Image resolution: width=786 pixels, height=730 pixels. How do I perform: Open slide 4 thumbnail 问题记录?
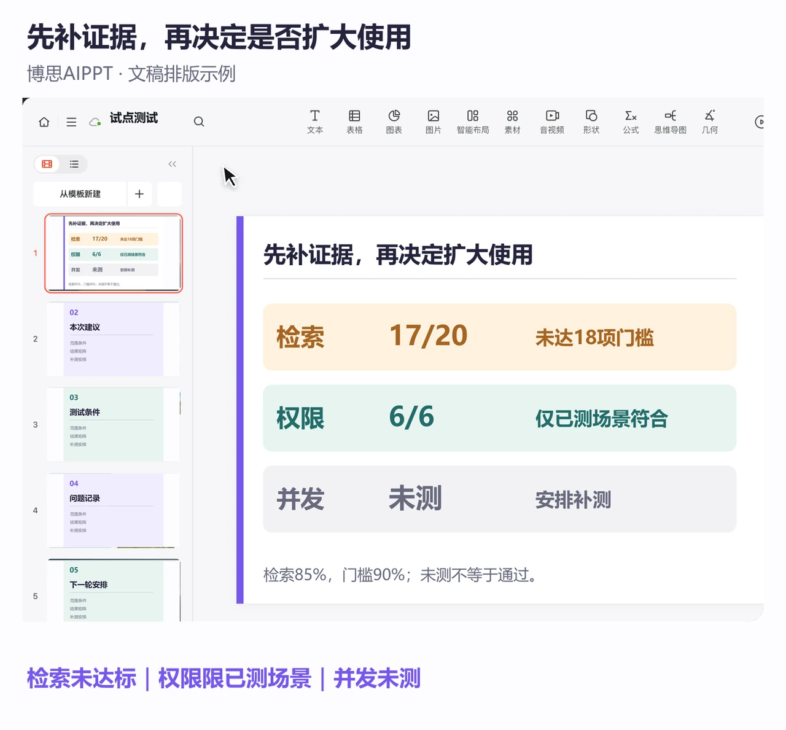(114, 510)
